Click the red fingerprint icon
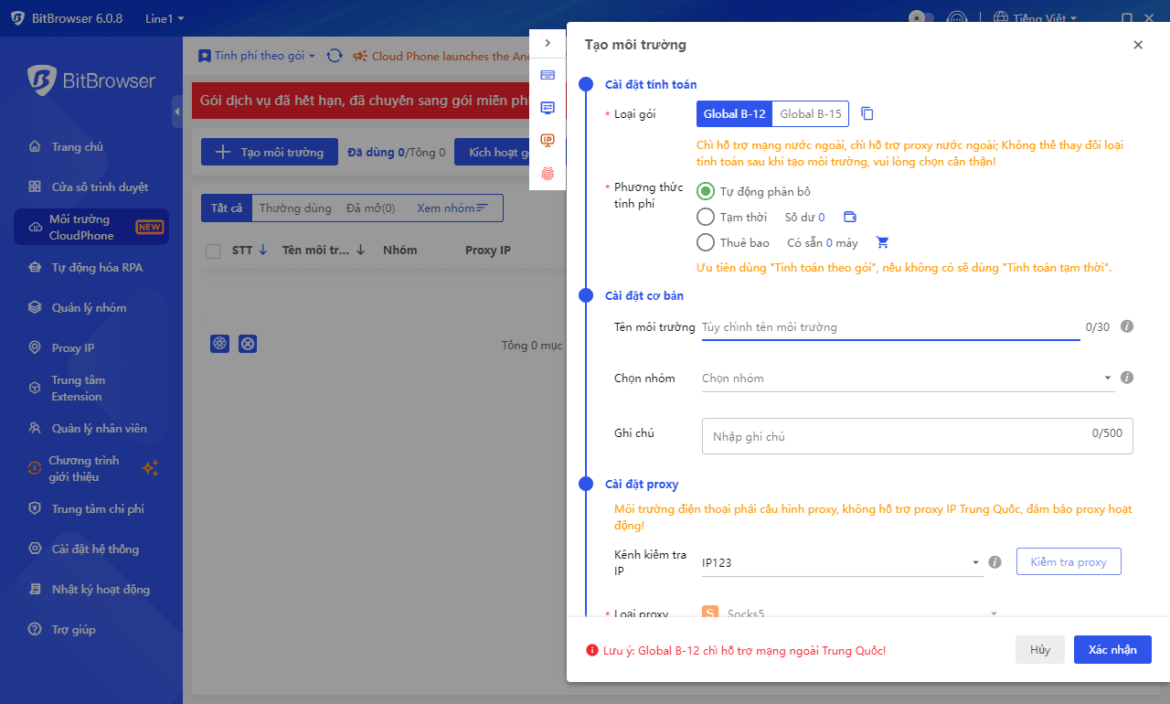Screen dimensions: 1170x704 pyautogui.click(x=548, y=173)
